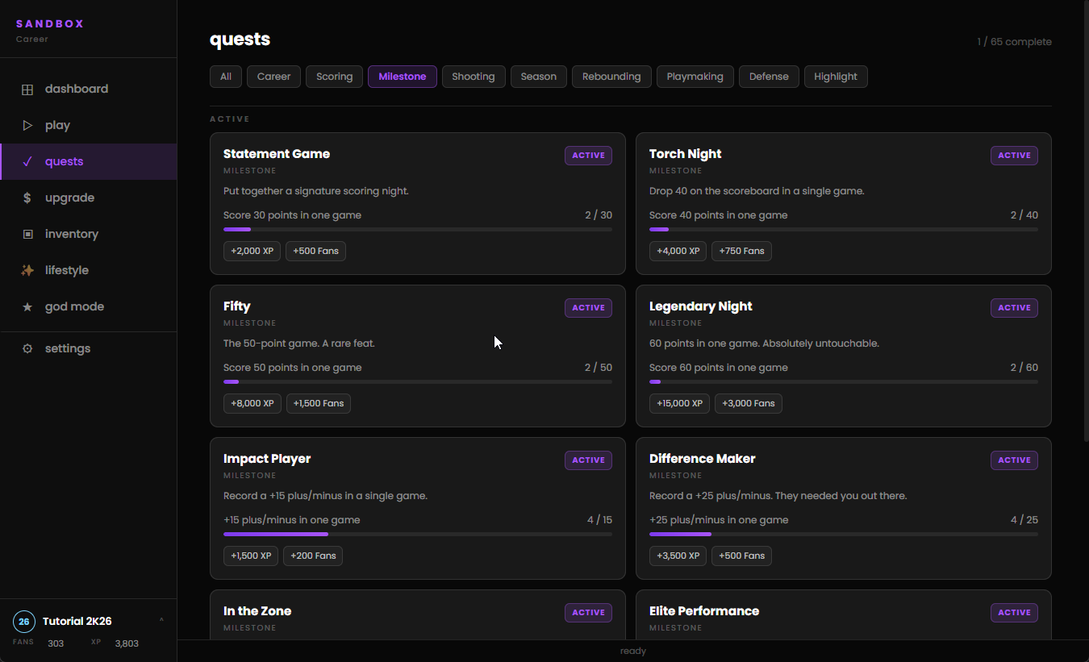Viewport: 1089px width, 662px height.
Task: Click the +2,000 XP reward chip
Action: (x=252, y=252)
